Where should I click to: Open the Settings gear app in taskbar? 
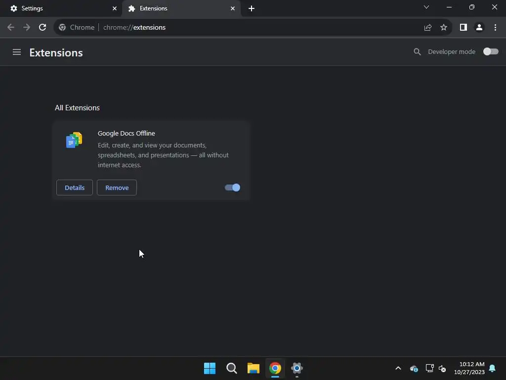pos(297,368)
